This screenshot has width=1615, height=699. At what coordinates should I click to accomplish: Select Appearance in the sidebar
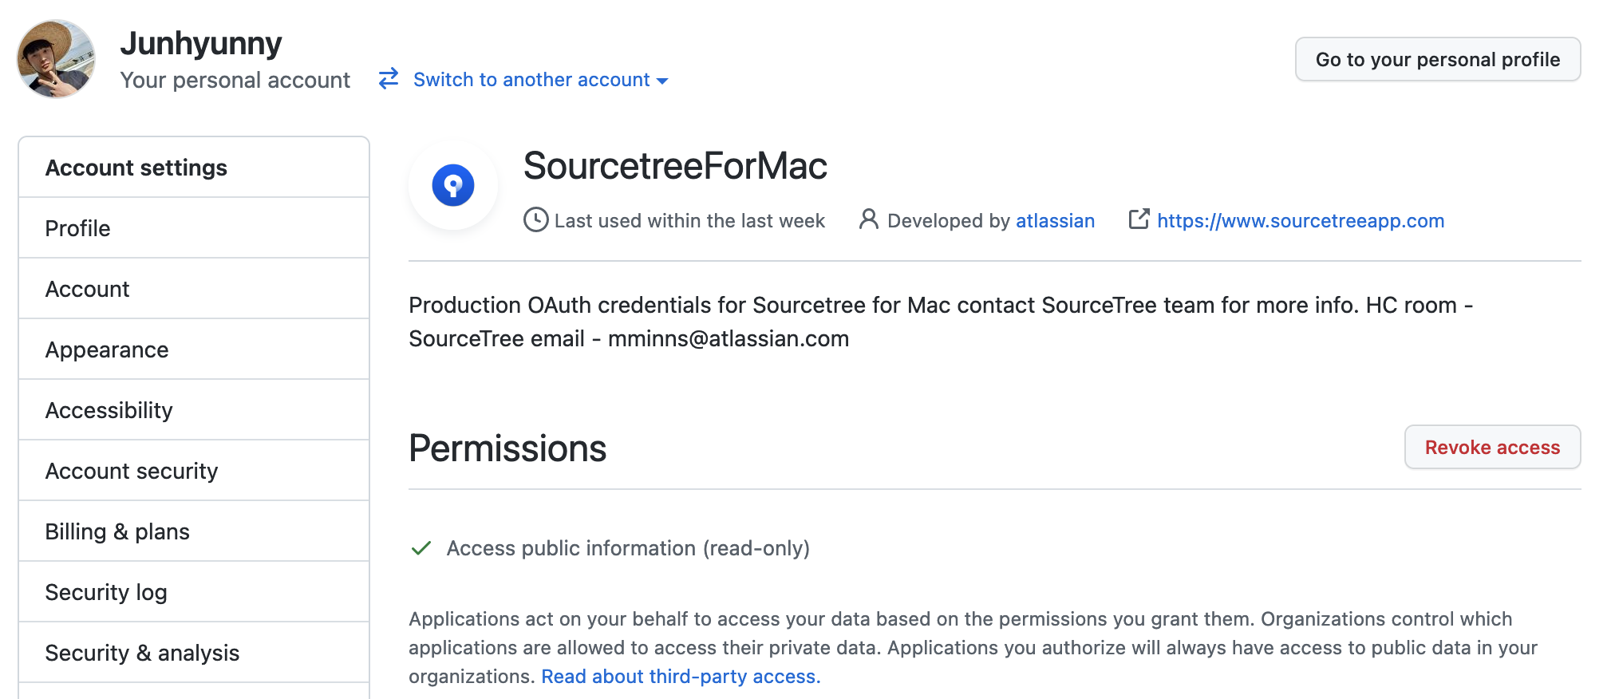194,349
